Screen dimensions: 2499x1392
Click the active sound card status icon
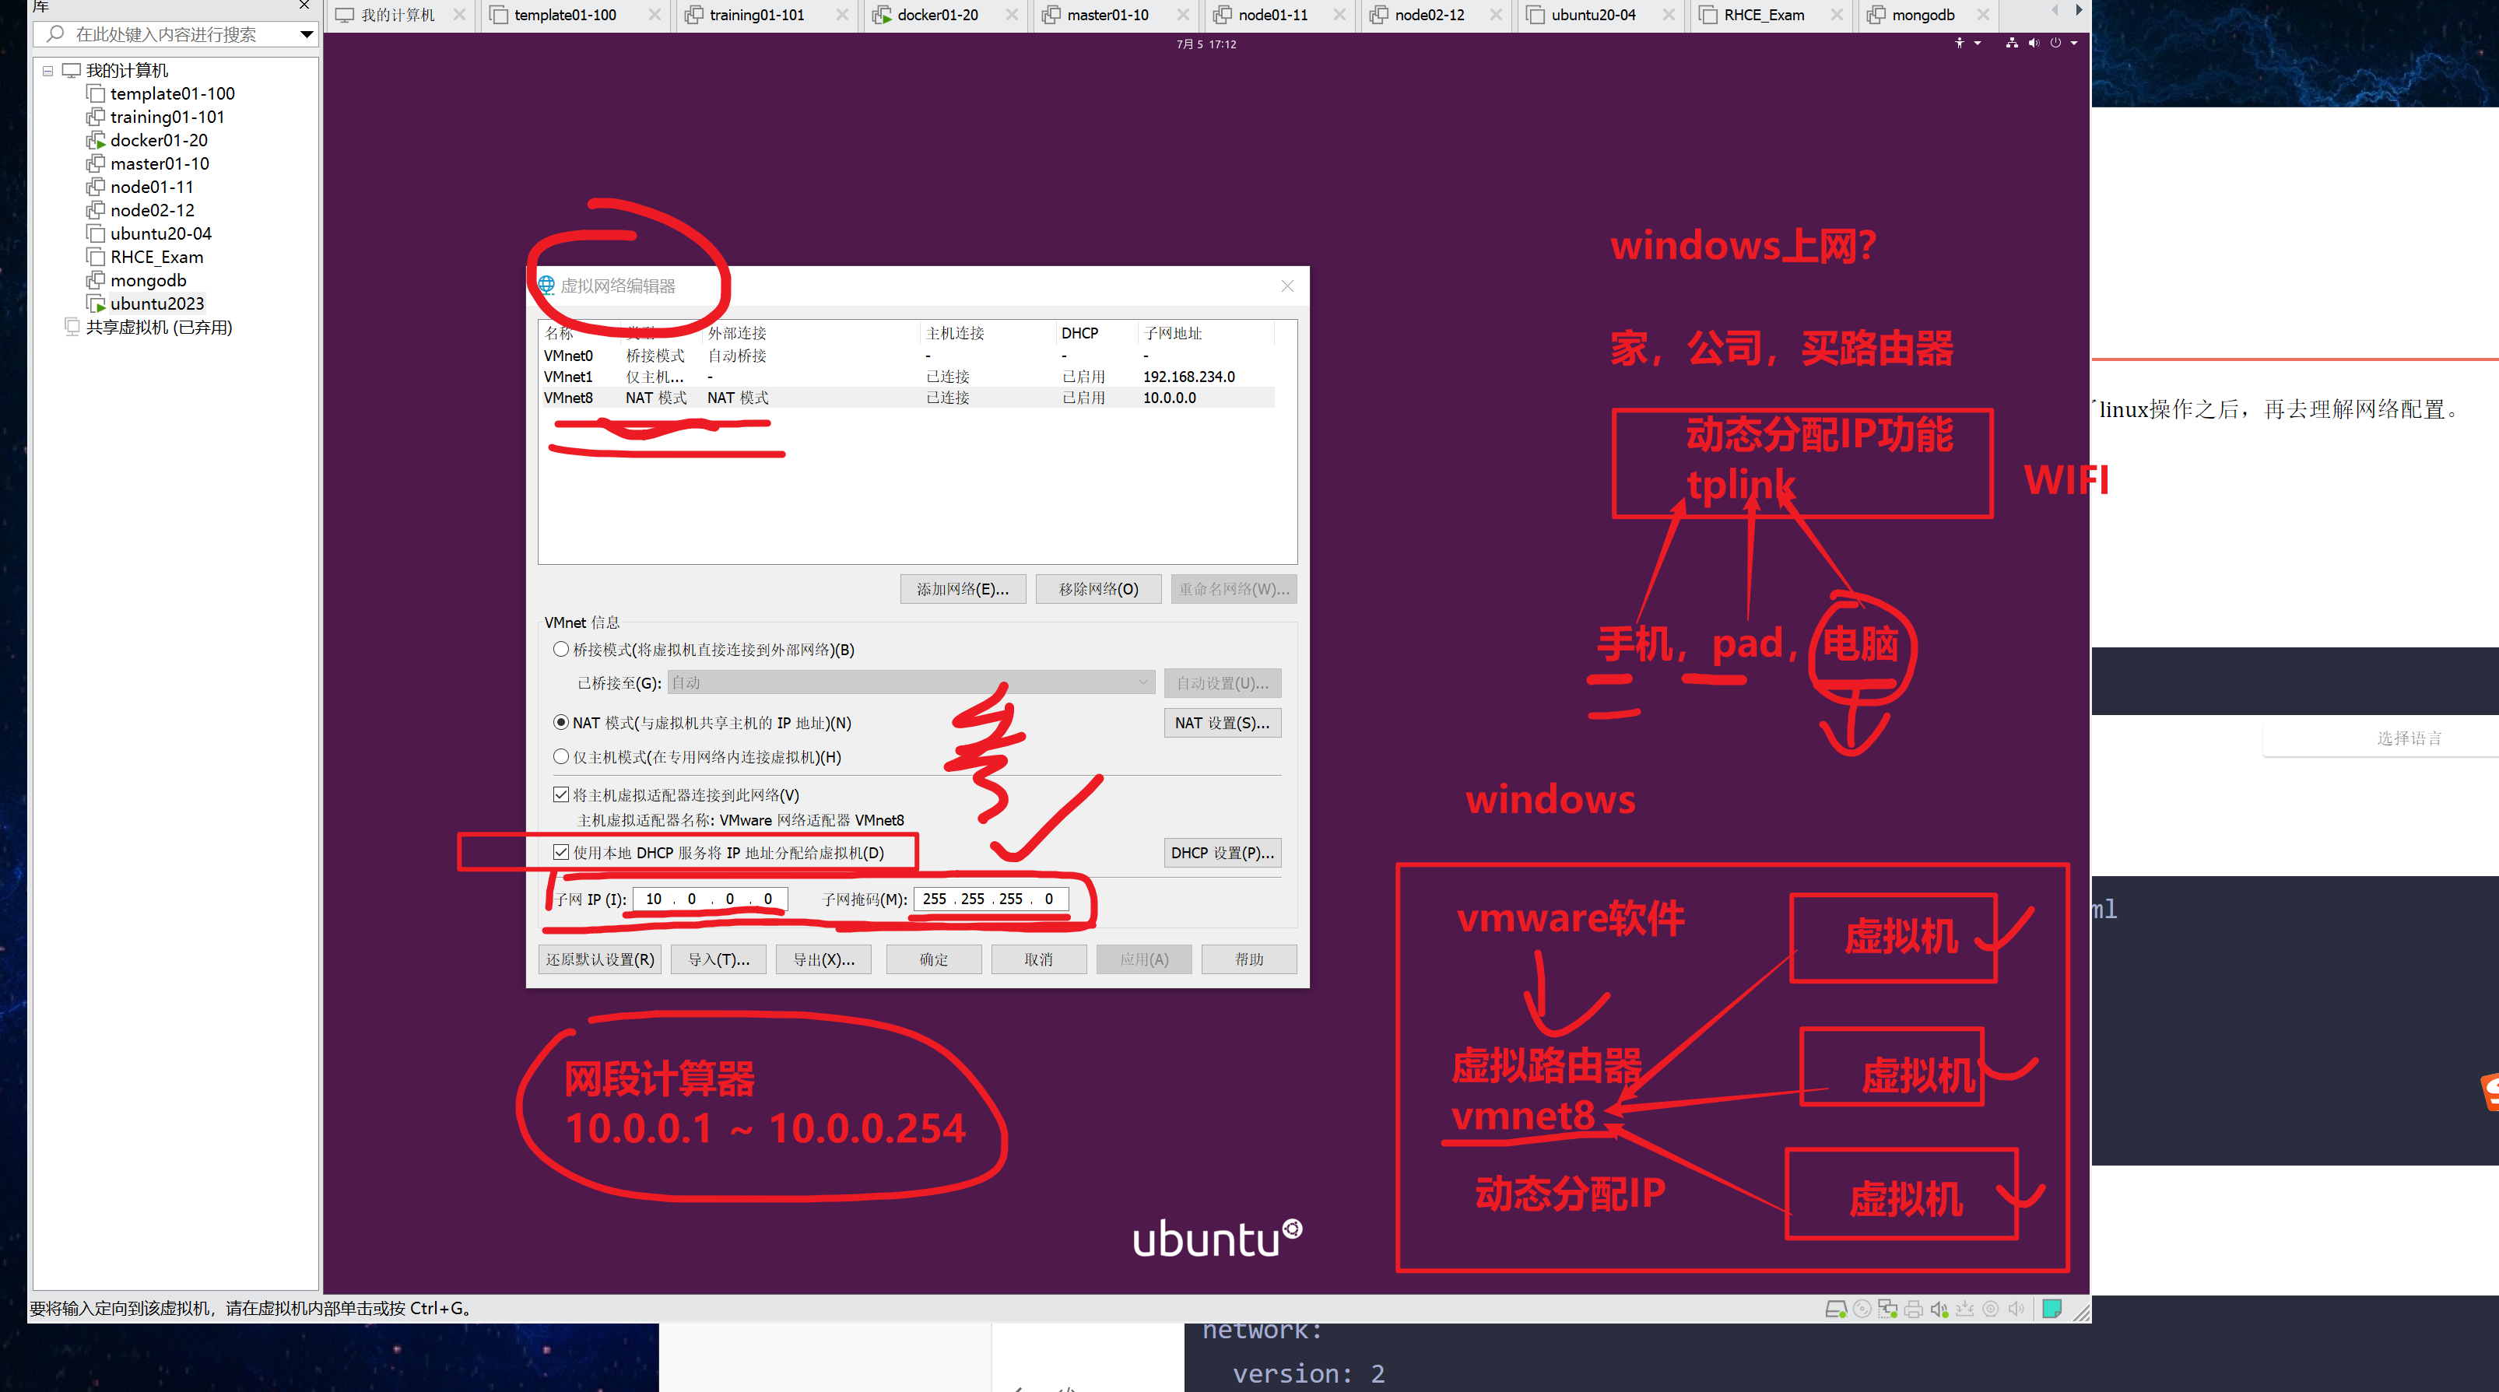coord(1939,1309)
